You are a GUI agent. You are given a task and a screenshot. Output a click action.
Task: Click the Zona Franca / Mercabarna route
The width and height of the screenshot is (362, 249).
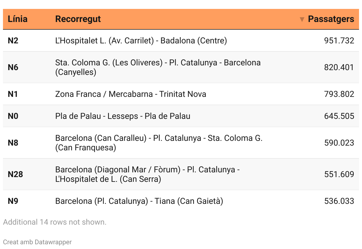point(131,94)
